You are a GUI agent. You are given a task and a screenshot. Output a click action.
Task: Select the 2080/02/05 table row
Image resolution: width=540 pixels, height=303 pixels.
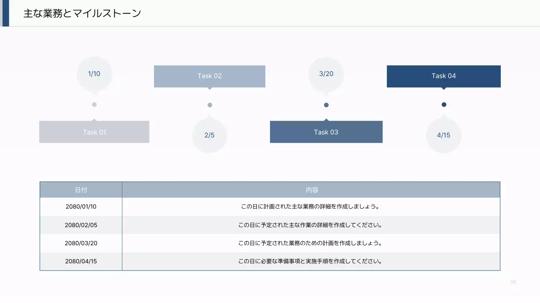(270, 225)
